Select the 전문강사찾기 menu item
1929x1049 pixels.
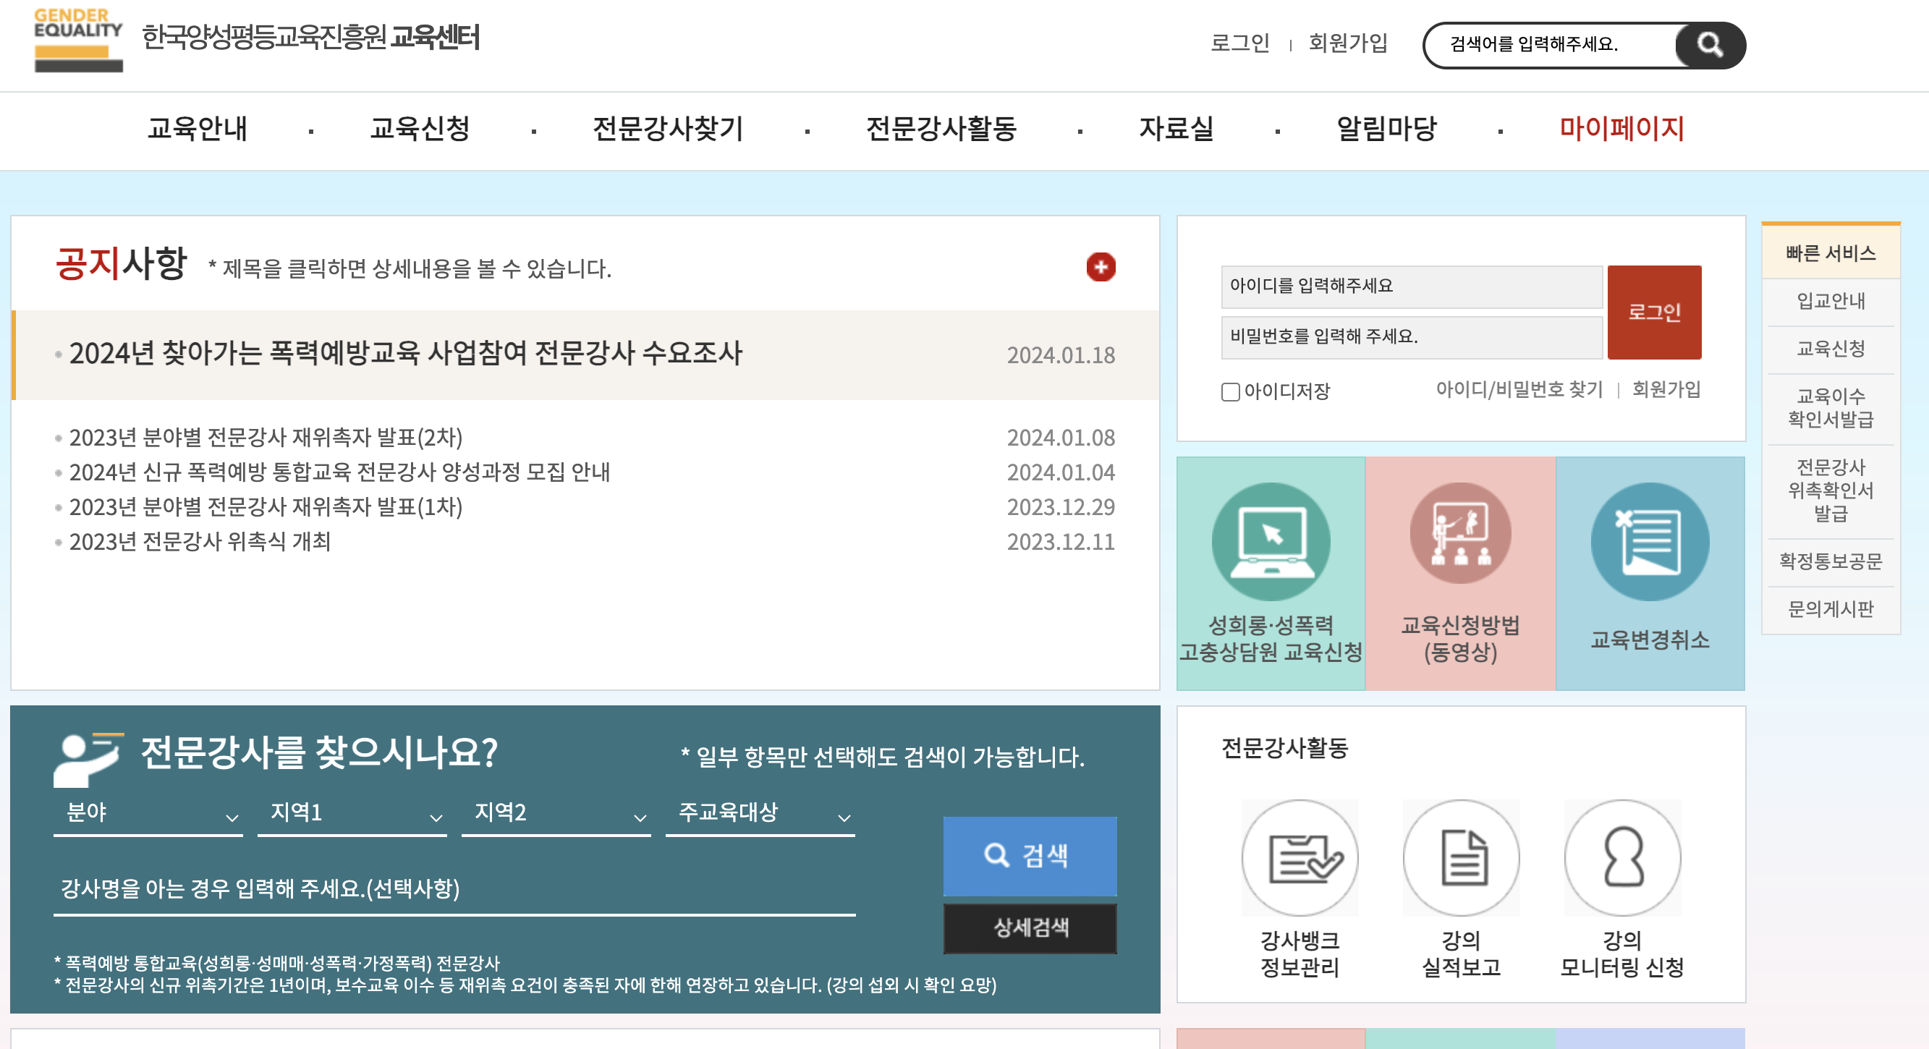[x=667, y=128]
